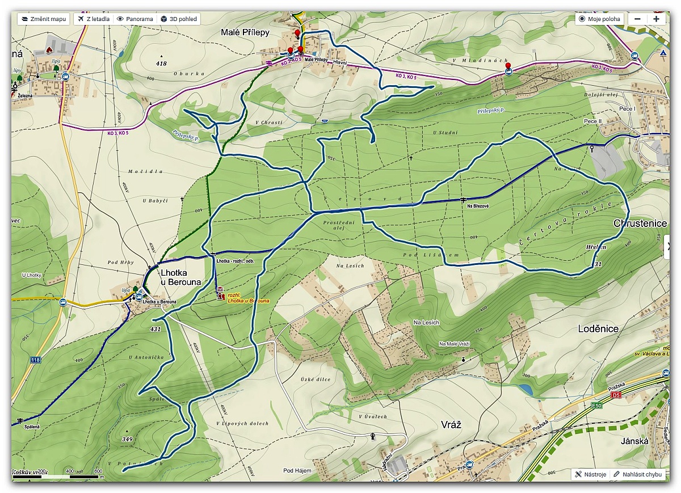Click the Lhotka u Berouna bus stop icon
681x493 pixels.
click(x=138, y=295)
